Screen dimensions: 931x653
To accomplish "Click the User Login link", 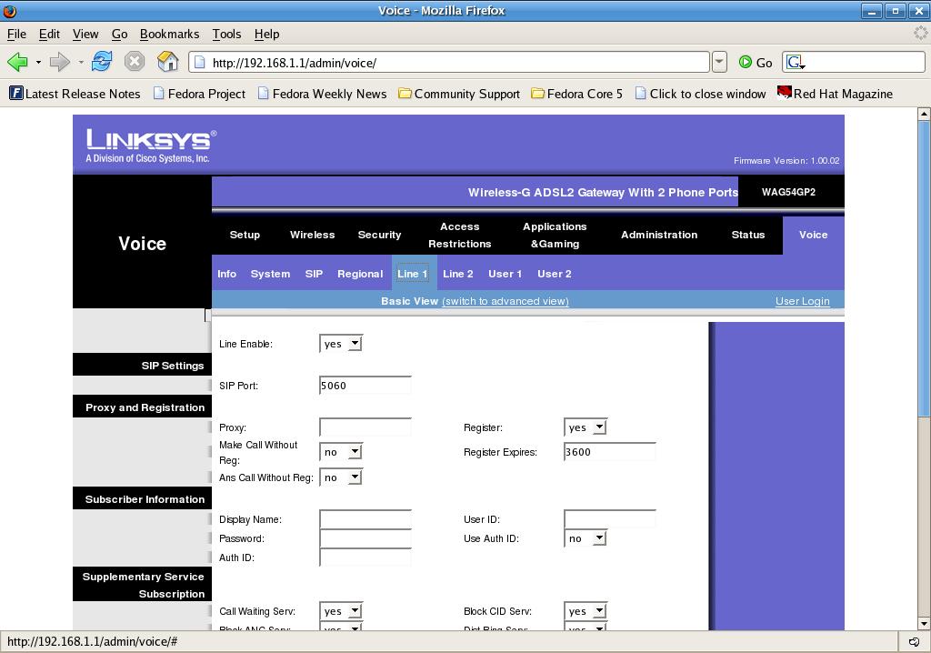I will pyautogui.click(x=802, y=301).
